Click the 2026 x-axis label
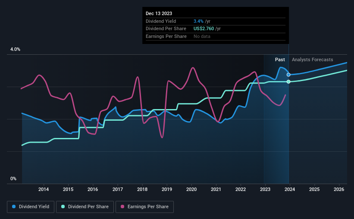This screenshot has height=219, width=354. (x=339, y=189)
